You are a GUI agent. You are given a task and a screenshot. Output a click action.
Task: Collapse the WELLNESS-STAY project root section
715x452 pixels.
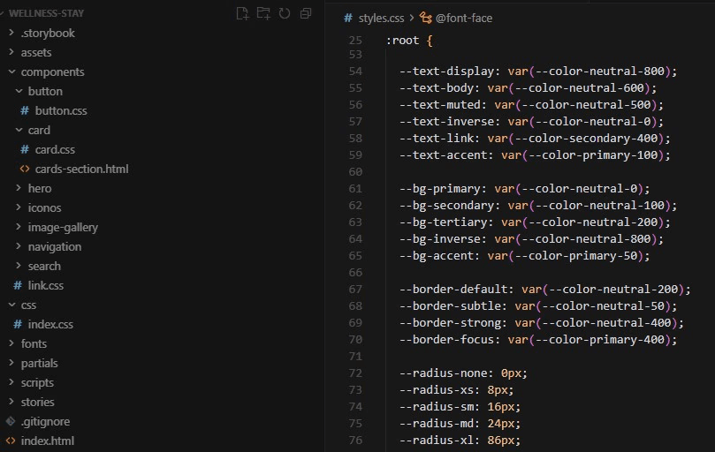coord(46,13)
